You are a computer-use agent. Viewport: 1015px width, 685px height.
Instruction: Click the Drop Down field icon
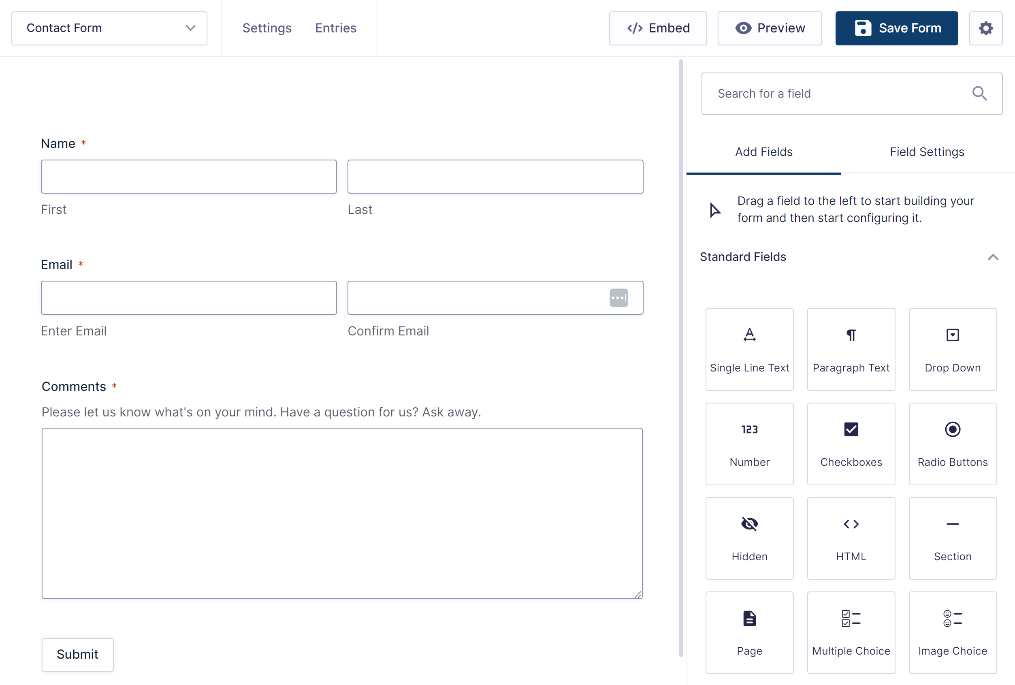pyautogui.click(x=952, y=335)
